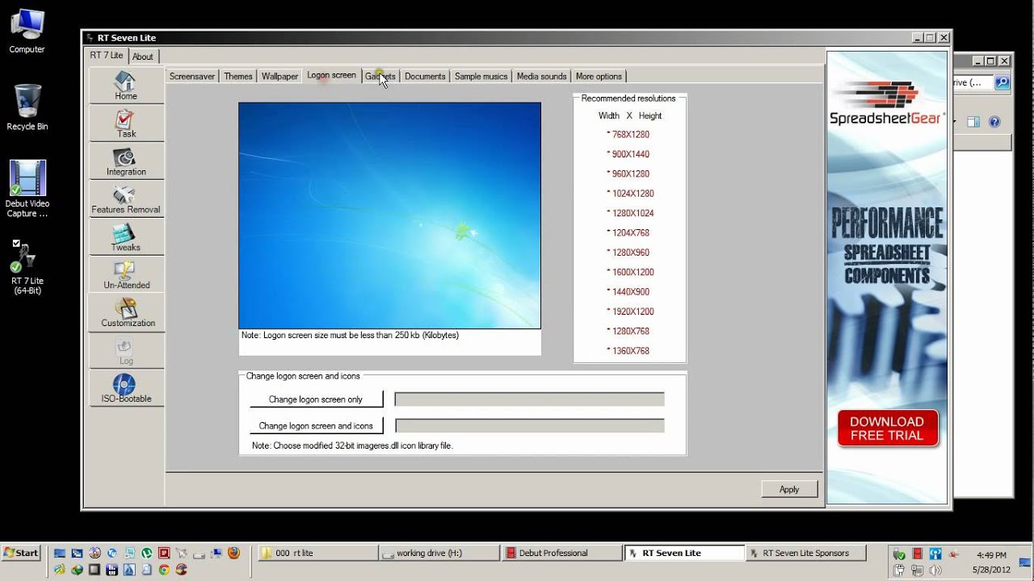Click the volume speaker icon in system tray
The image size is (1034, 581).
935,571
